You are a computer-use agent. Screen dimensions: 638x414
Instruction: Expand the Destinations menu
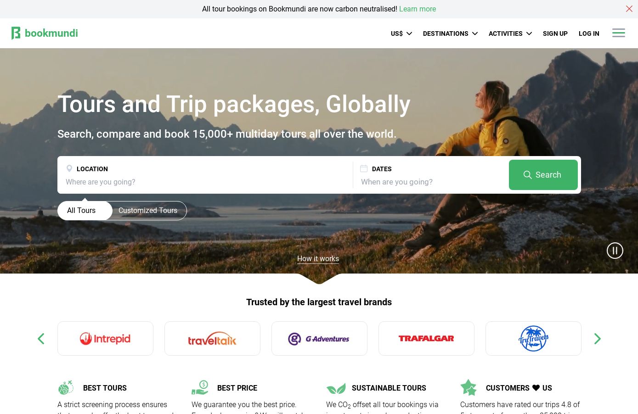[x=450, y=34]
